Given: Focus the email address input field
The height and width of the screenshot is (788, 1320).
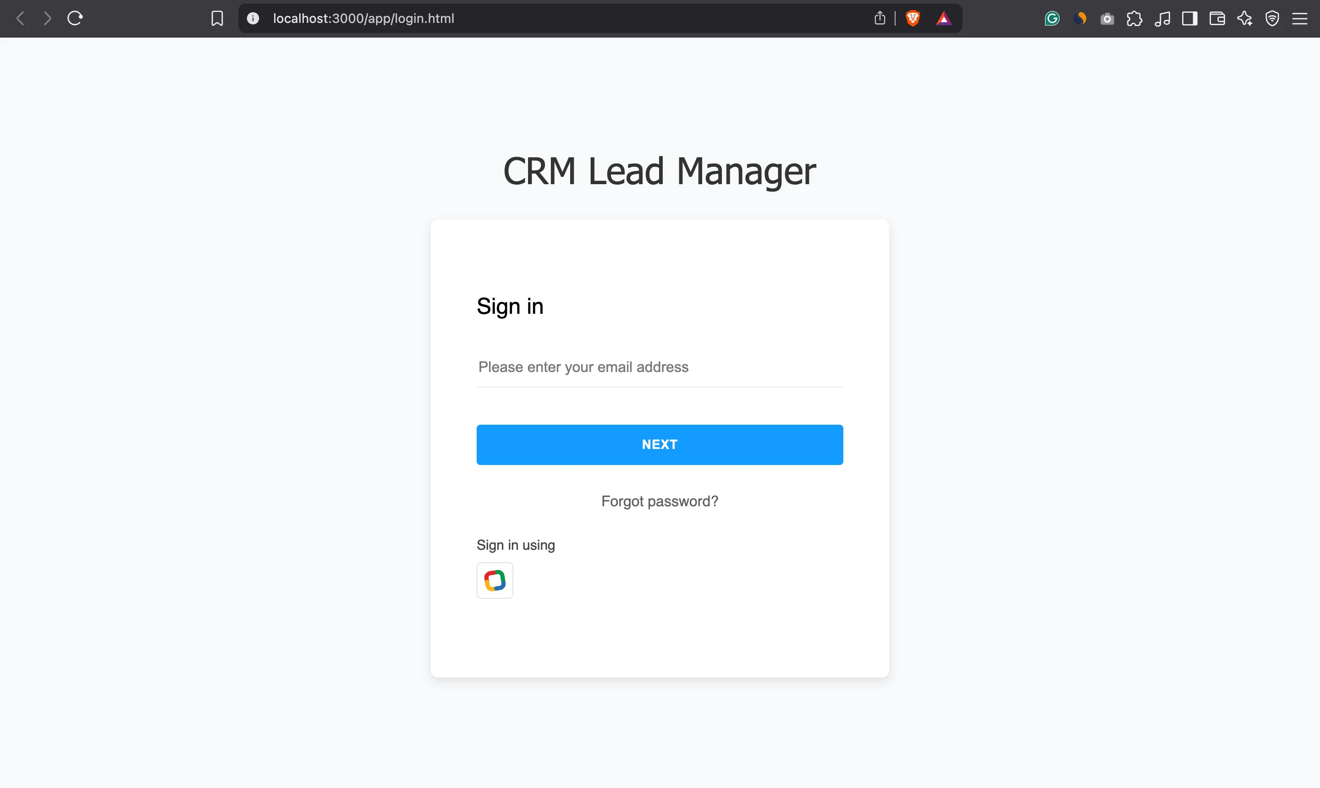Looking at the screenshot, I should (659, 367).
